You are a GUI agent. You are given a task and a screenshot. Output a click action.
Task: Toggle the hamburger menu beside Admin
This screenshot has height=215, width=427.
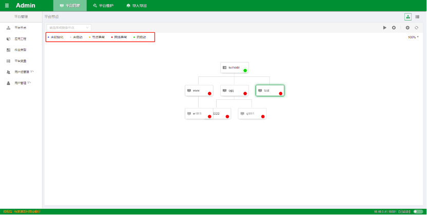click(x=7, y=6)
